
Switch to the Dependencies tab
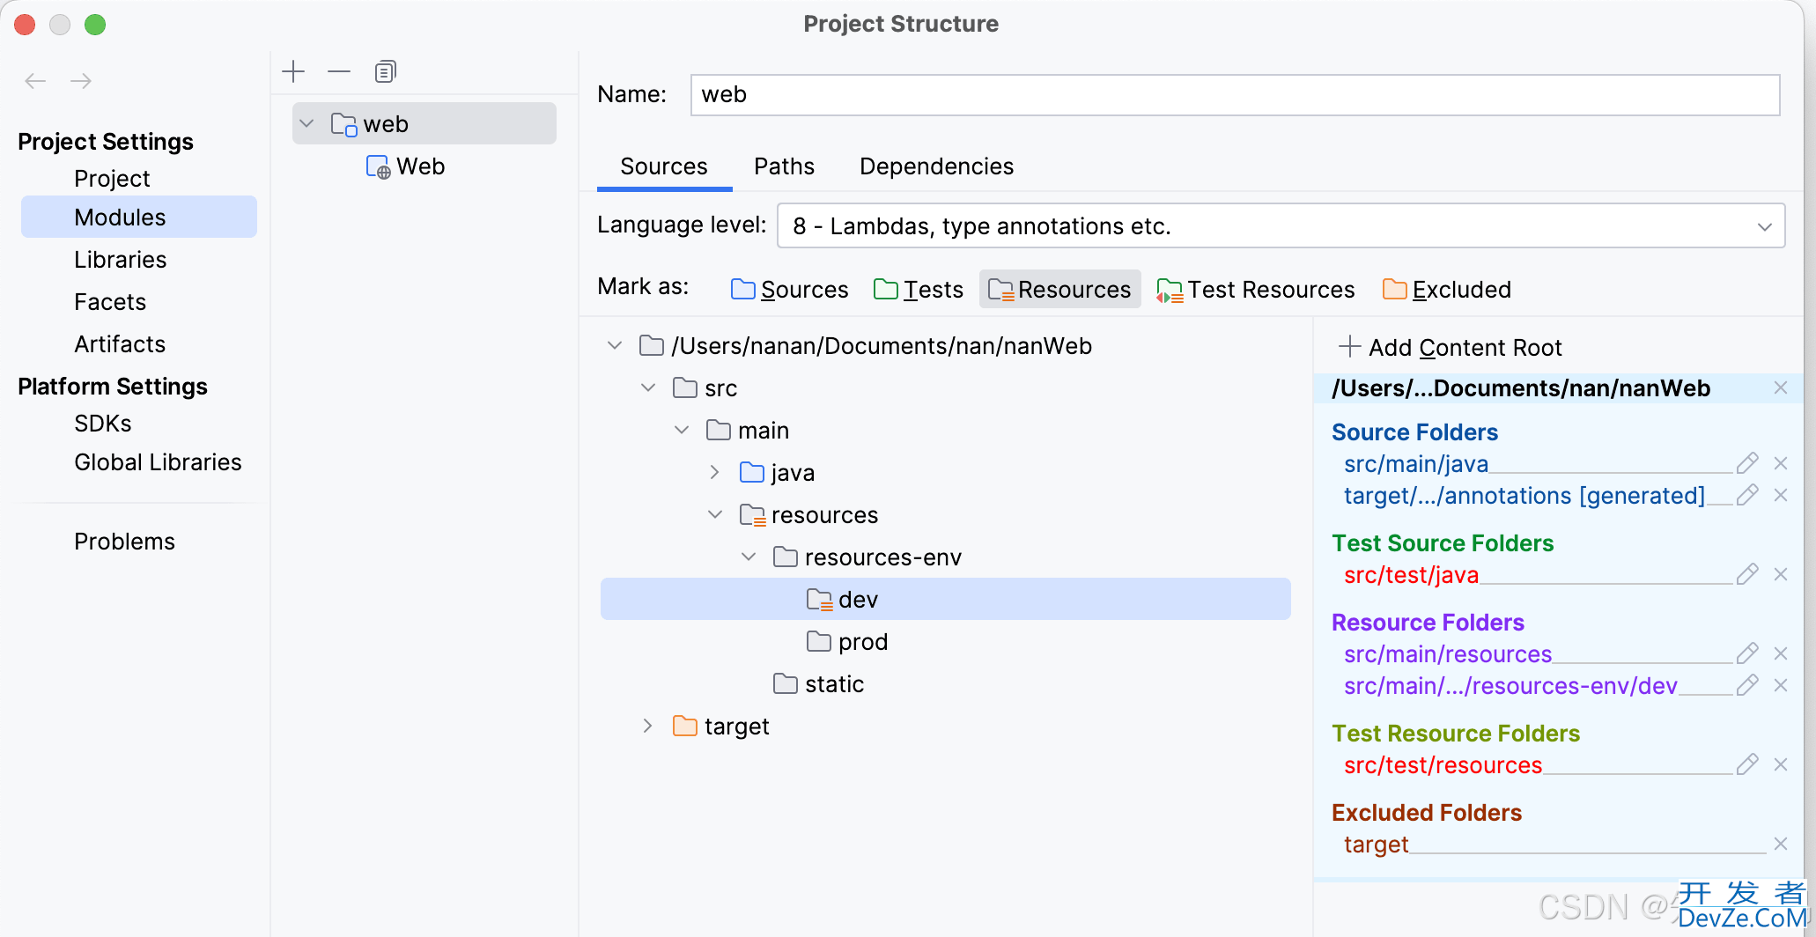pyautogui.click(x=936, y=166)
